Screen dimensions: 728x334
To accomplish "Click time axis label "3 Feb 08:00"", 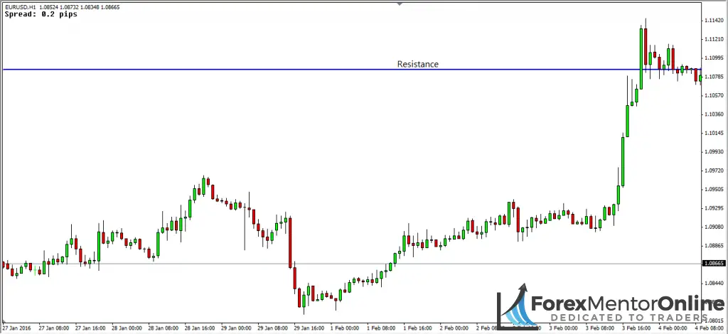I will 601,328.
